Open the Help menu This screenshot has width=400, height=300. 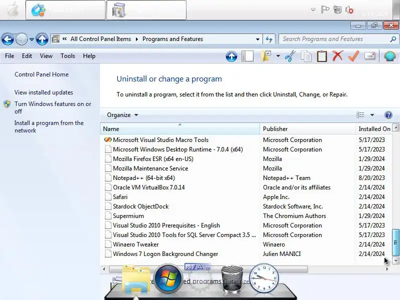click(89, 56)
